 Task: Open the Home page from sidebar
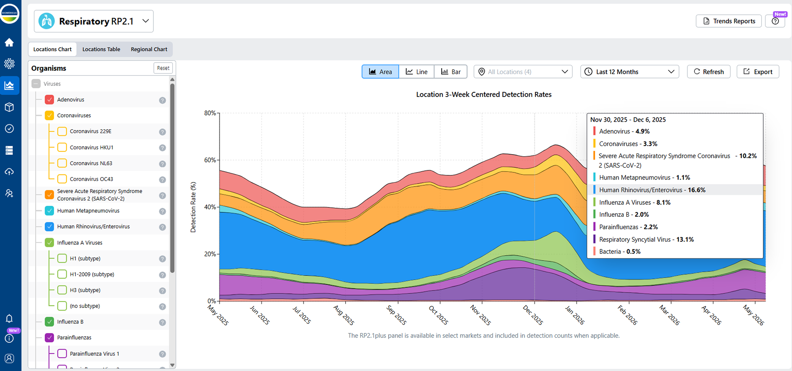(9, 42)
